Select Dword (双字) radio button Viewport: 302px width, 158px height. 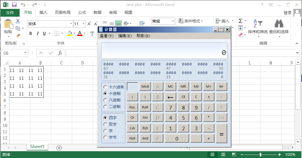[x=105, y=124]
